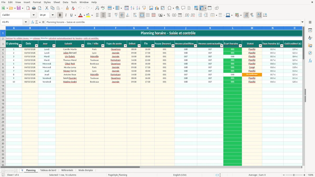
Task: Toggle Align Left button
Action: tap(97, 15)
